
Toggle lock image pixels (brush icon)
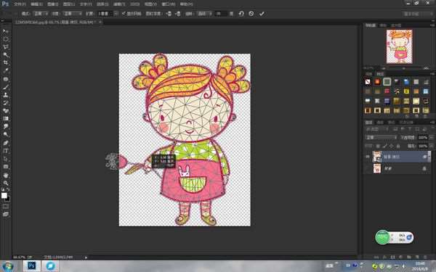click(385, 146)
